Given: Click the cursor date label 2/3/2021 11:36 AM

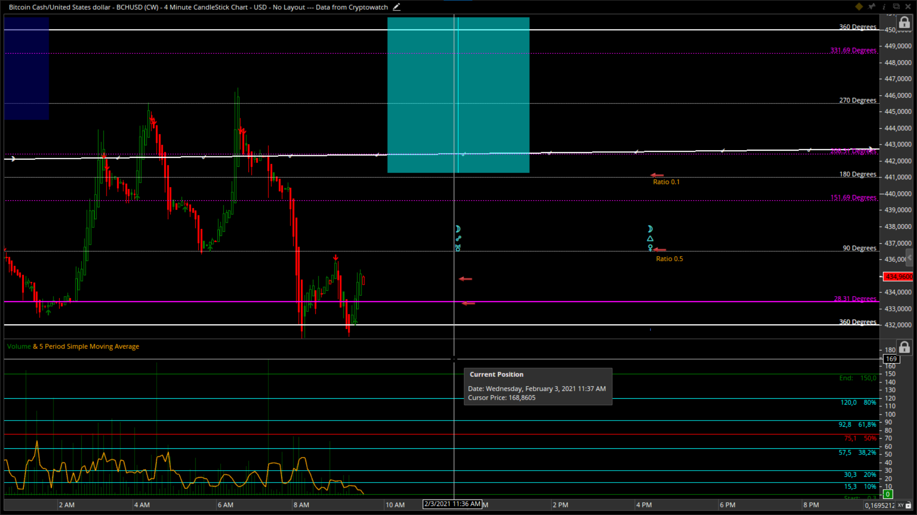Looking at the screenshot, I should coord(452,504).
